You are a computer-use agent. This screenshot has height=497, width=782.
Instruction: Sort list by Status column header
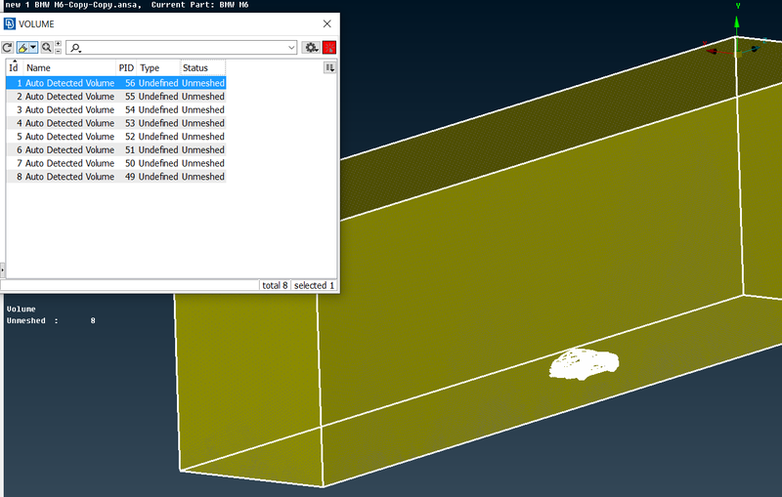click(203, 67)
